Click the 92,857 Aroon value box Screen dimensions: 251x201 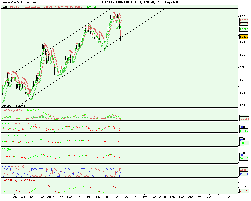tap(244, 170)
